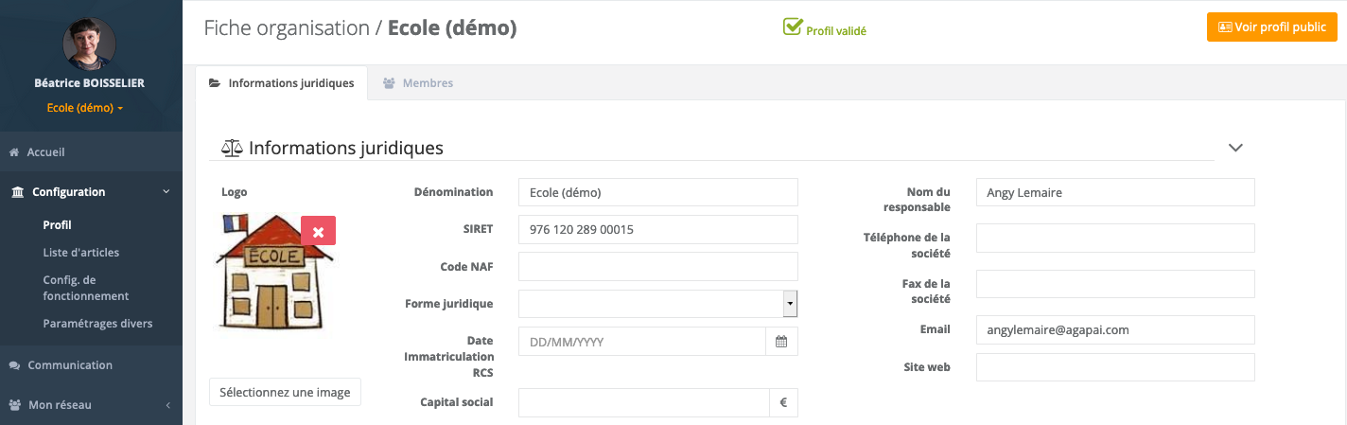This screenshot has height=425, width=1347.
Task: Collapse the Configuration menu arrow
Action: click(x=166, y=192)
